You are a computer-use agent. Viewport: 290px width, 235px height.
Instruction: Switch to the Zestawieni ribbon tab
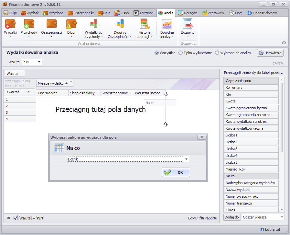pos(213,13)
